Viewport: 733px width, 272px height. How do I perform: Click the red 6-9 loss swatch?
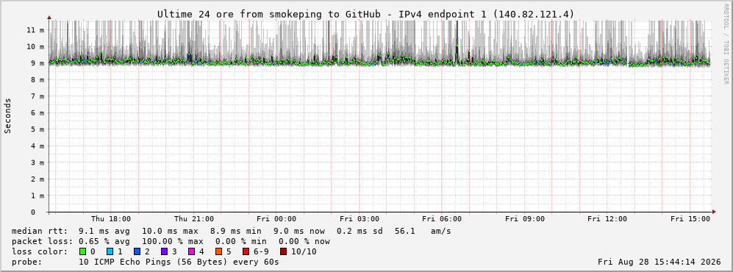pyautogui.click(x=246, y=251)
